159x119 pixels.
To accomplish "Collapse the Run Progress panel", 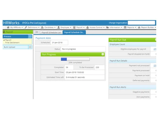I will coord(103,54).
